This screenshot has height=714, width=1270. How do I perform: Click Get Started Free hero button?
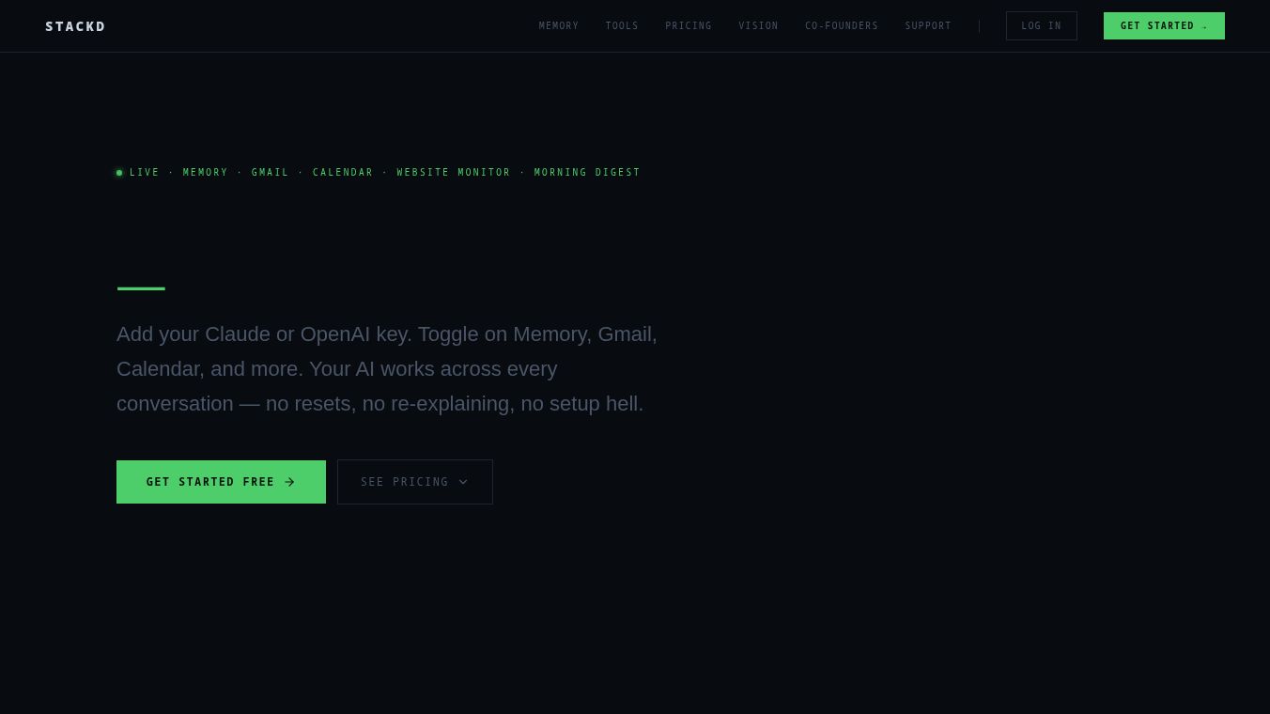(221, 482)
